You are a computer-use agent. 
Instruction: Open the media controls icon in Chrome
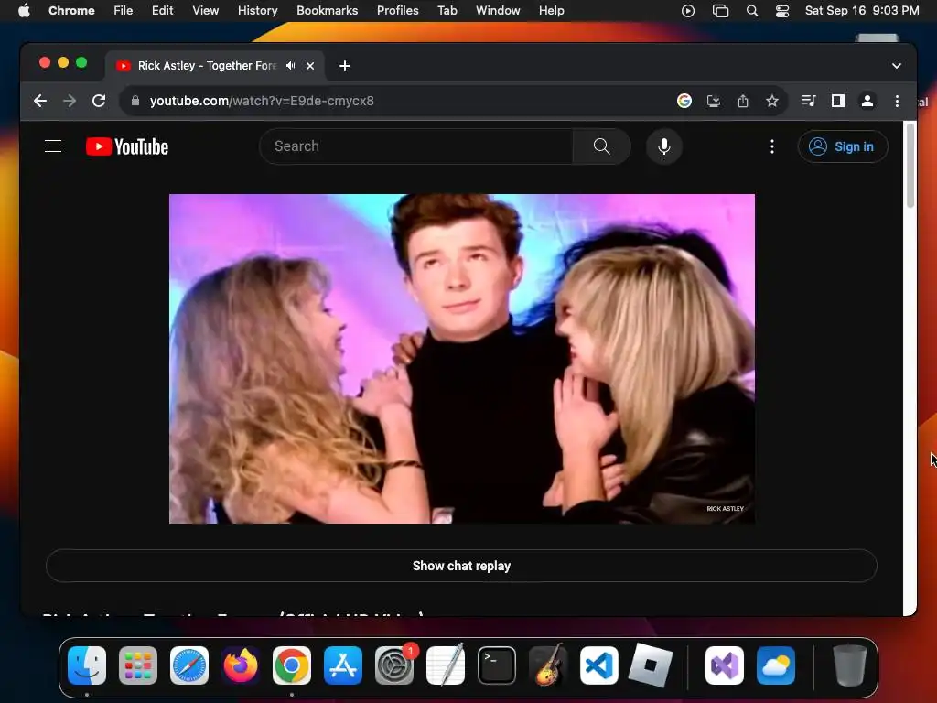click(809, 101)
